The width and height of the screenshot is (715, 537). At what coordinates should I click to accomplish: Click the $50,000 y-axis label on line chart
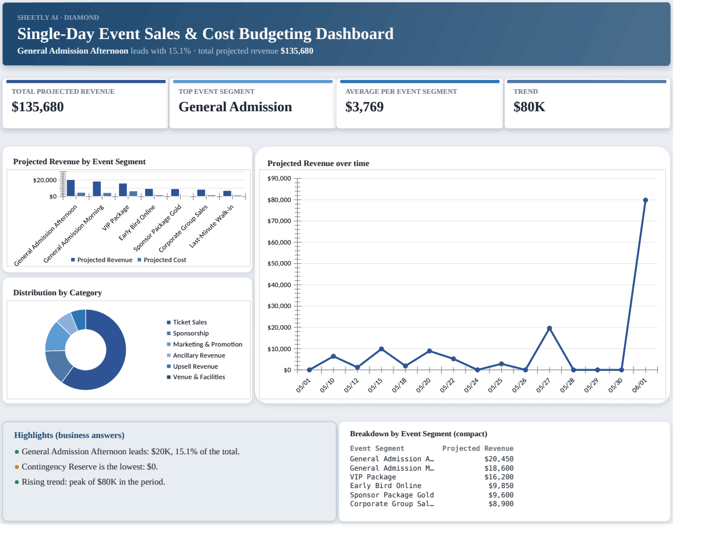279,263
